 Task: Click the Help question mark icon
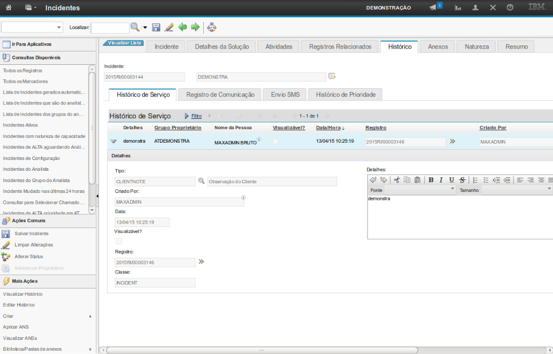tap(510, 8)
